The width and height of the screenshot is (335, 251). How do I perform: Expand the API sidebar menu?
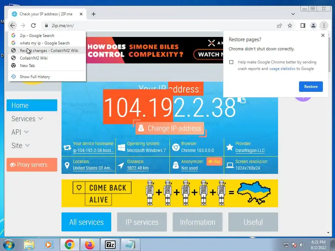[x=20, y=132]
